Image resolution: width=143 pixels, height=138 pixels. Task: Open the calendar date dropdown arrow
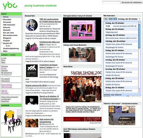140,19
